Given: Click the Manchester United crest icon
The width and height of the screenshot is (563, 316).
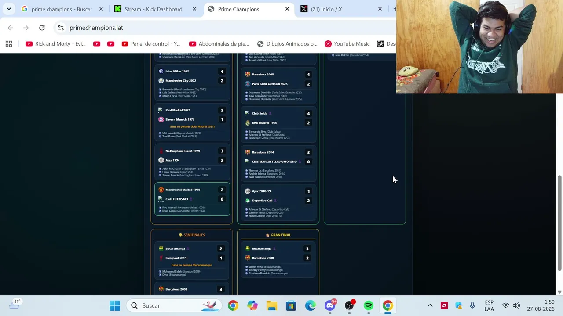Looking at the screenshot, I should (161, 190).
